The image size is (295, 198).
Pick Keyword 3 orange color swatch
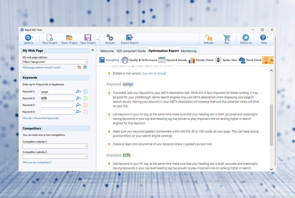(85, 105)
